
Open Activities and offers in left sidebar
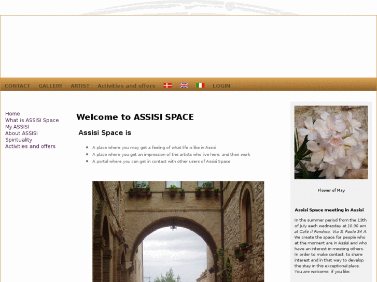click(x=30, y=146)
